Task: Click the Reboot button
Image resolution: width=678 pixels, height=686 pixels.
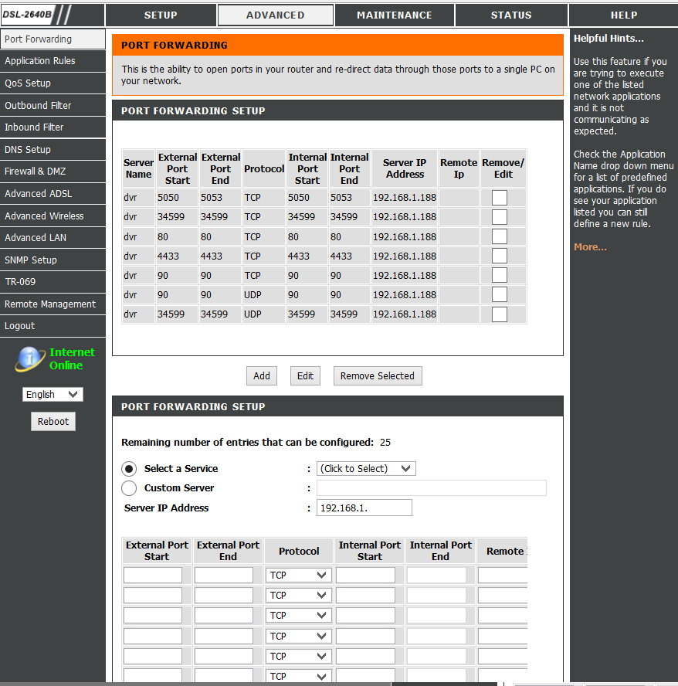Action: point(53,421)
